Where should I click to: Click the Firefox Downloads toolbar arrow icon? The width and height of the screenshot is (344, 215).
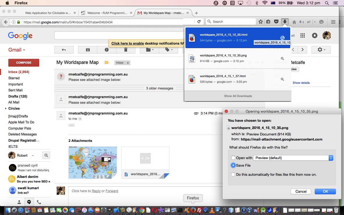coord(285,22)
